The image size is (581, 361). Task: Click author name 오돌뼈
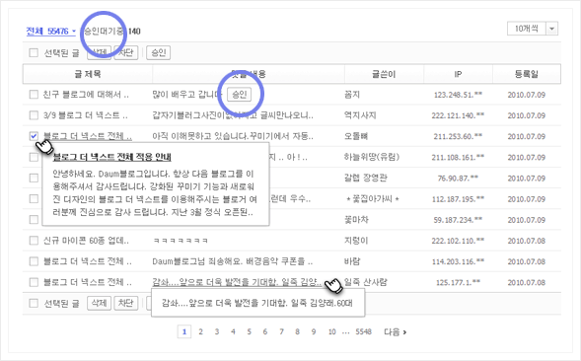(x=356, y=136)
